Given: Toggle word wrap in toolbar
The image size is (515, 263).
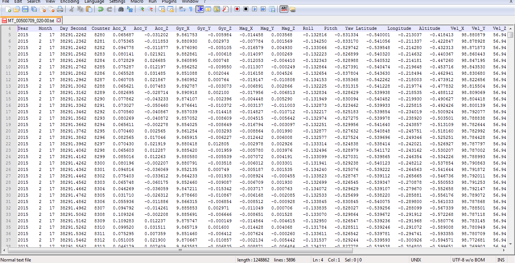Looking at the screenshot, I should 182,9.
